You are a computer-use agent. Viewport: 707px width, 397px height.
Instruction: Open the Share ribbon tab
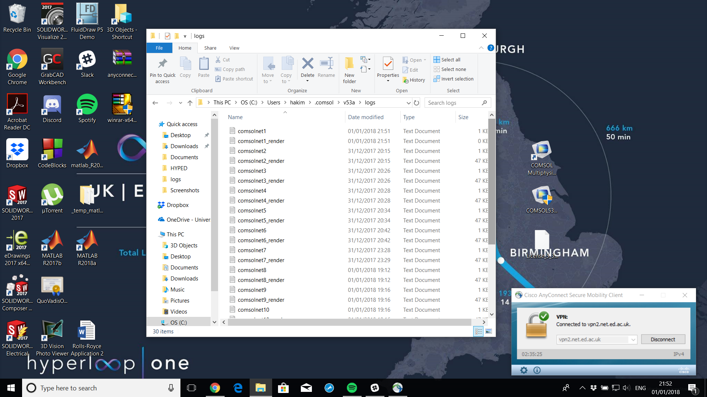point(210,48)
